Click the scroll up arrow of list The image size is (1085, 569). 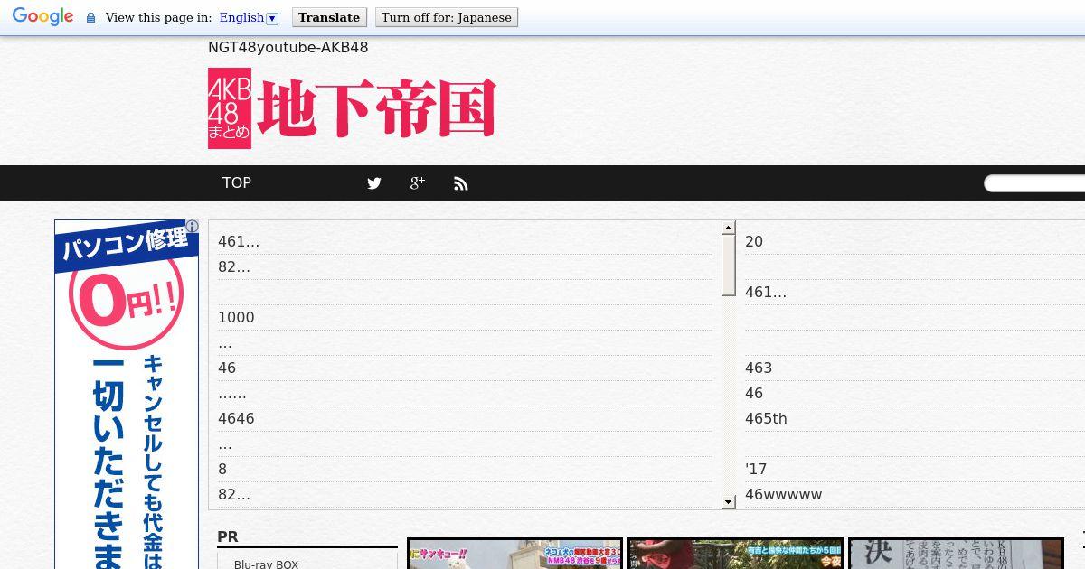coord(728,229)
